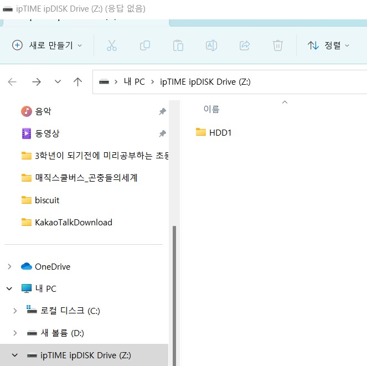Open the 매직스쿨버스_곤충들의세계 folder
Viewport: 367px width, 366px height.
(x=79, y=178)
